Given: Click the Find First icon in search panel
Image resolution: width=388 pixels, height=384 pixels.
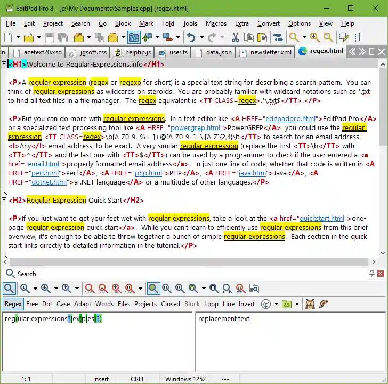Looking at the screenshot, I should click(25, 289).
